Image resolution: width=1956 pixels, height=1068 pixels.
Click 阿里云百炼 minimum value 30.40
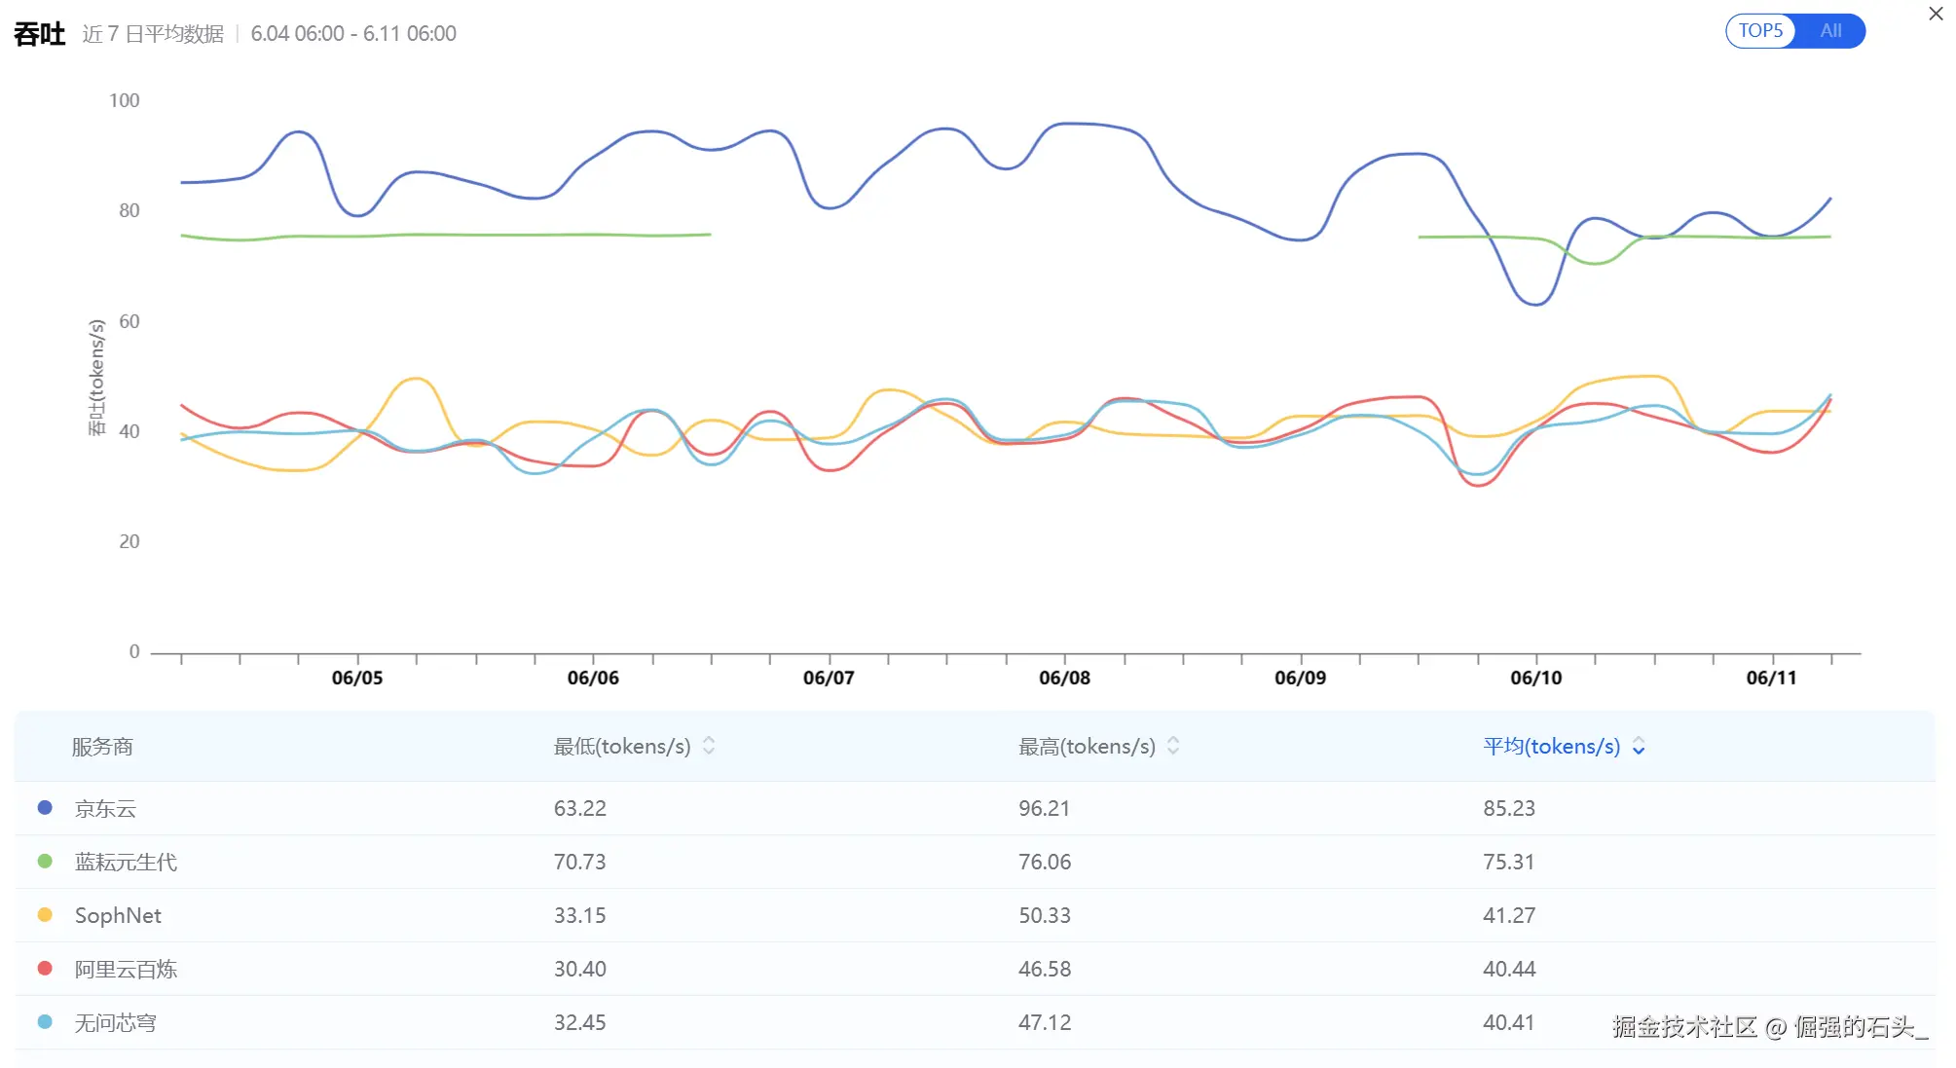tap(580, 969)
